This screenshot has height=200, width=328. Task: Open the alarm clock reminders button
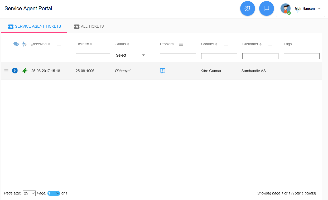pyautogui.click(x=247, y=8)
